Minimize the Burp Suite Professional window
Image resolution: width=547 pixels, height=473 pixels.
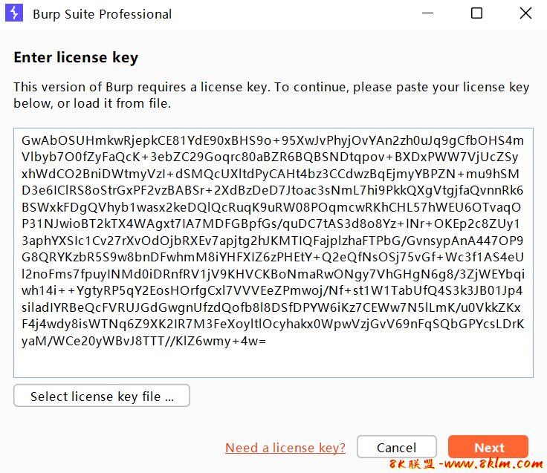click(427, 13)
